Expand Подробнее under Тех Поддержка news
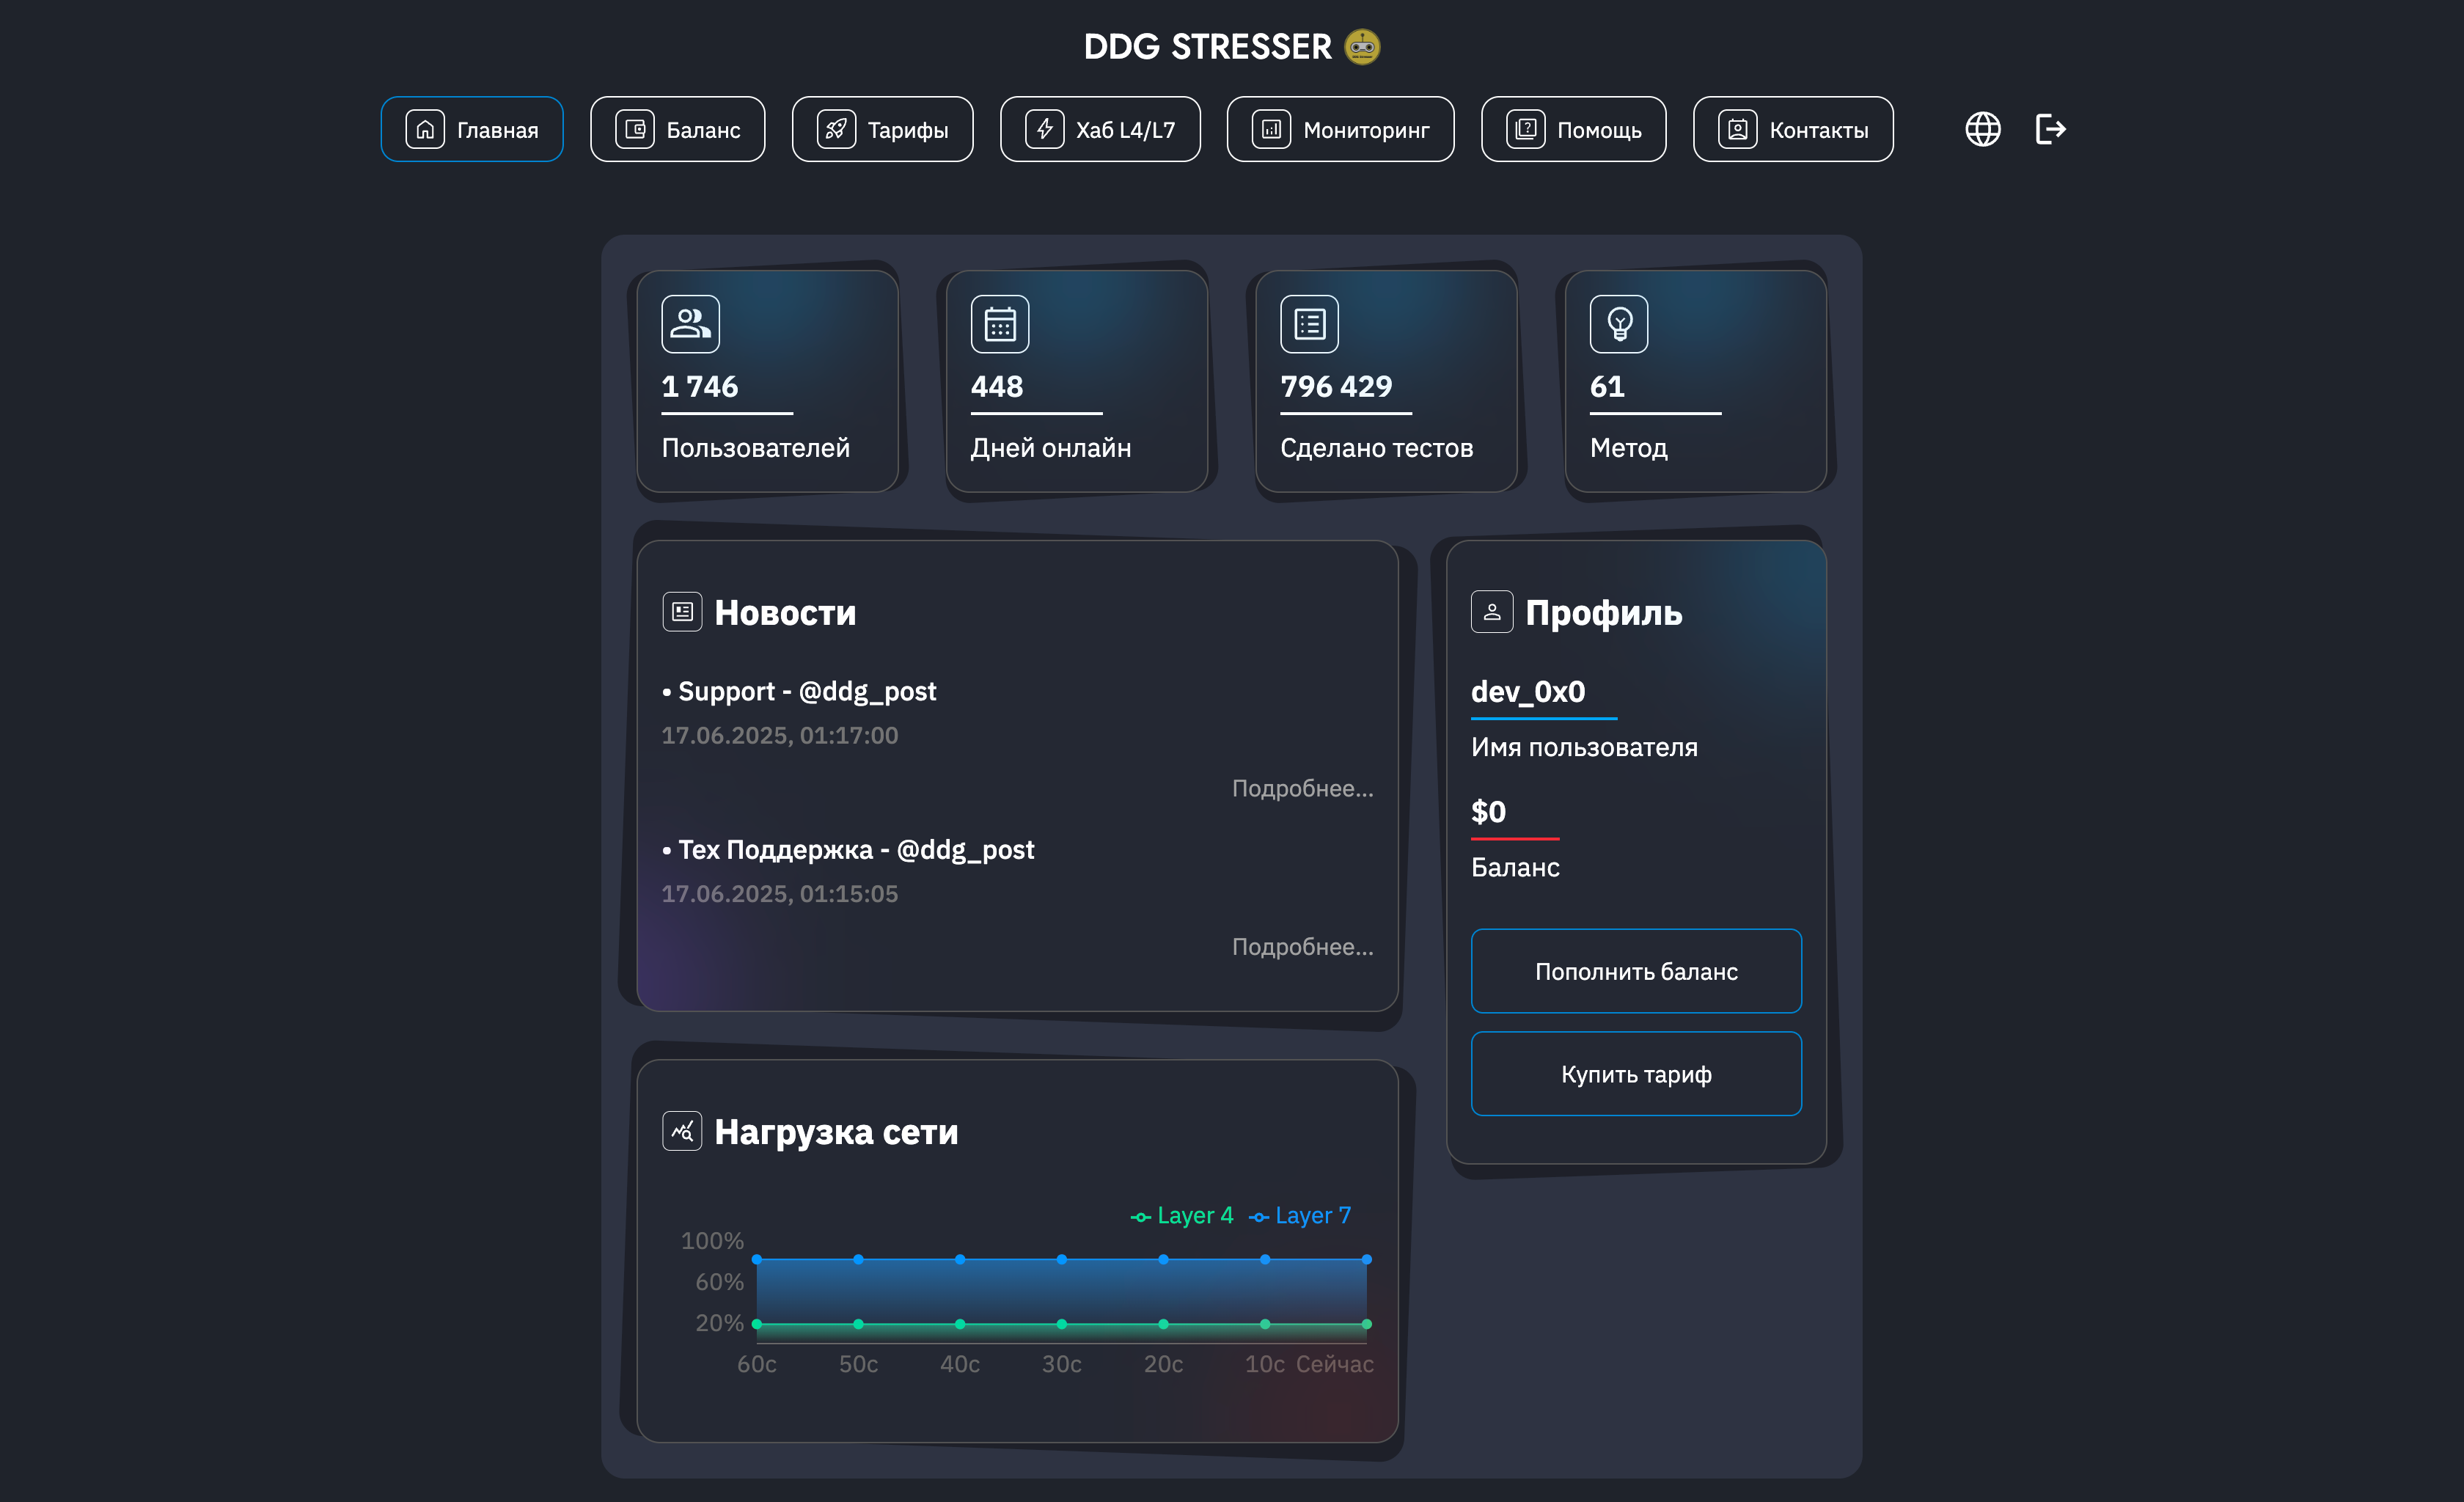The image size is (2464, 1502). click(1303, 947)
